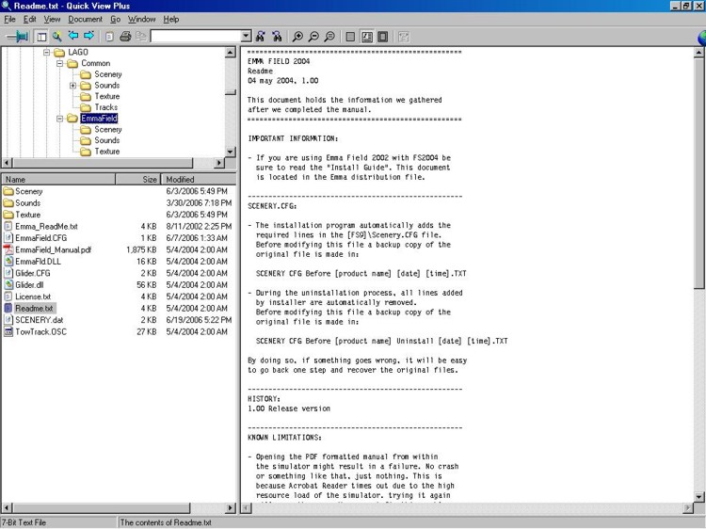Click the file icon beside Glider.dll
The width and height of the screenshot is (706, 529).
pyautogui.click(x=8, y=285)
